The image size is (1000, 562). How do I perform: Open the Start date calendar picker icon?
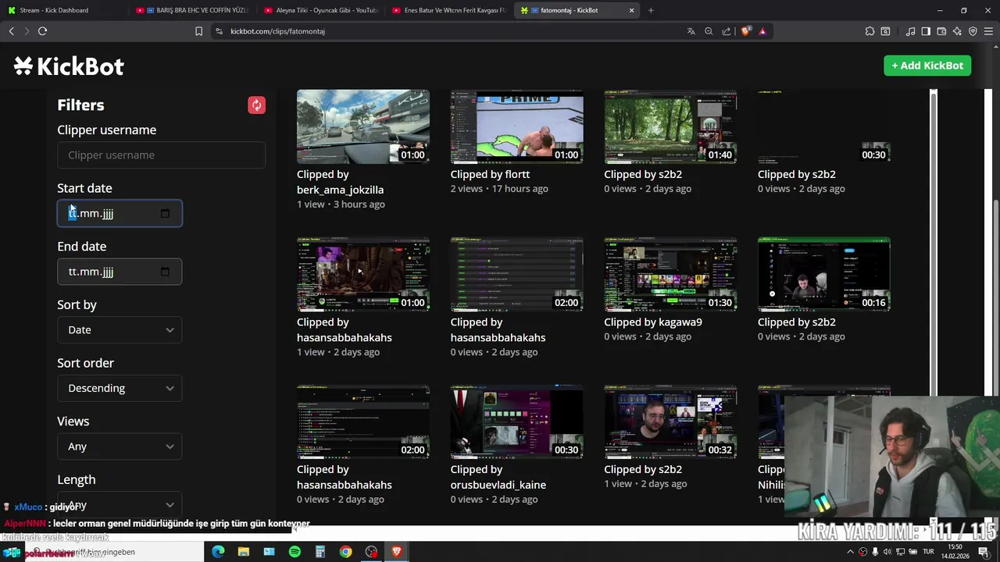tap(165, 213)
